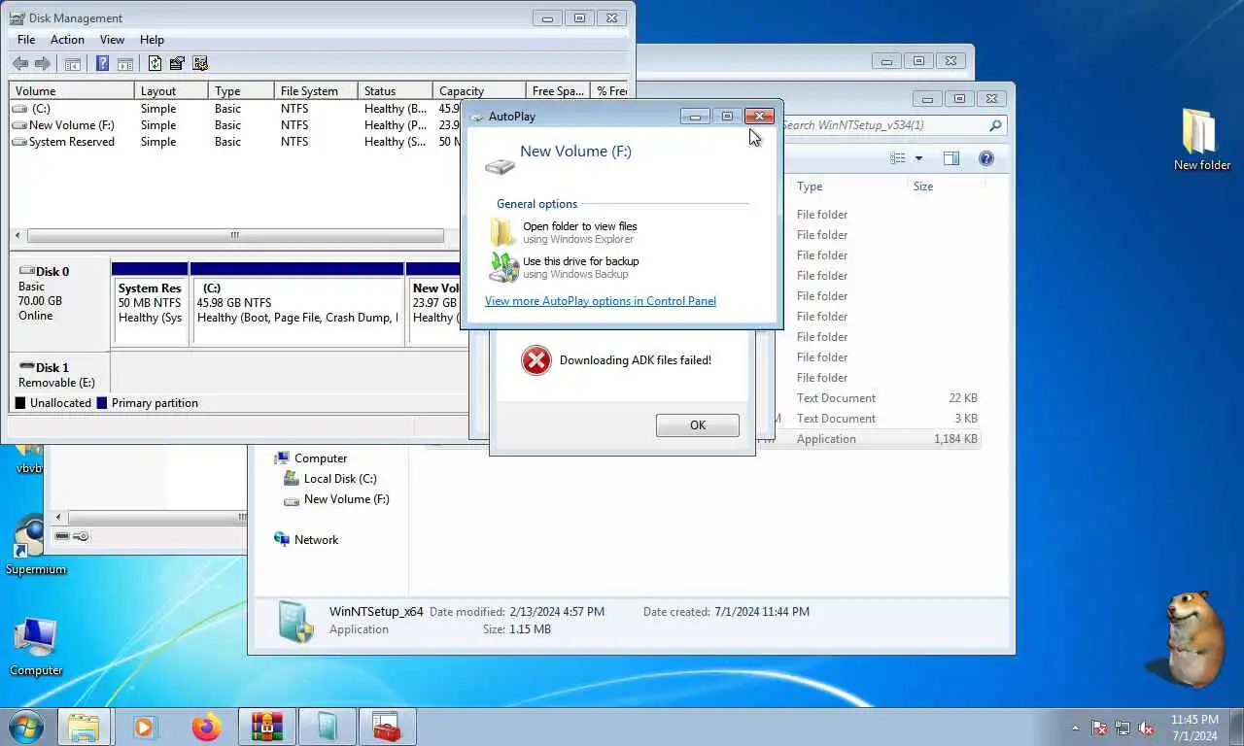Sort by Layout column header

[x=171, y=90]
